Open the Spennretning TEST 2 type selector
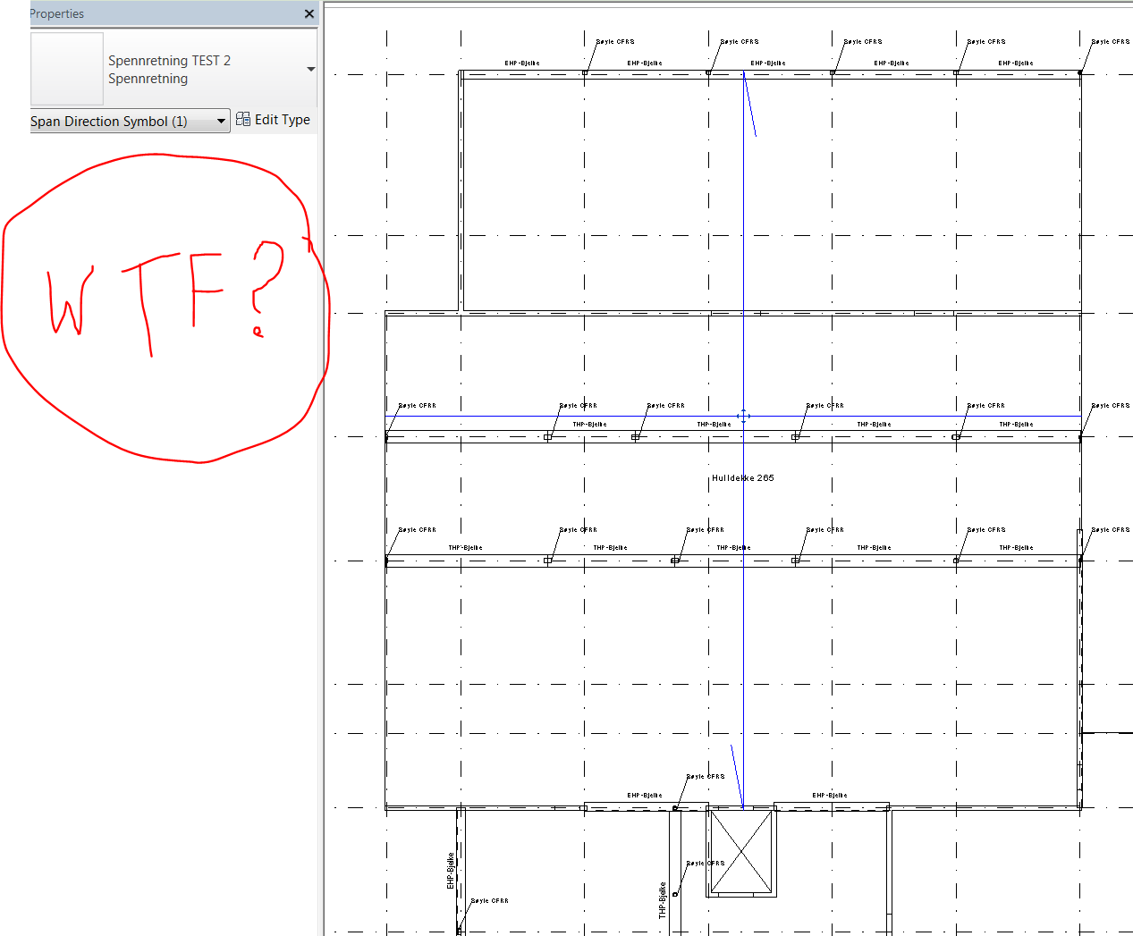 click(169, 60)
